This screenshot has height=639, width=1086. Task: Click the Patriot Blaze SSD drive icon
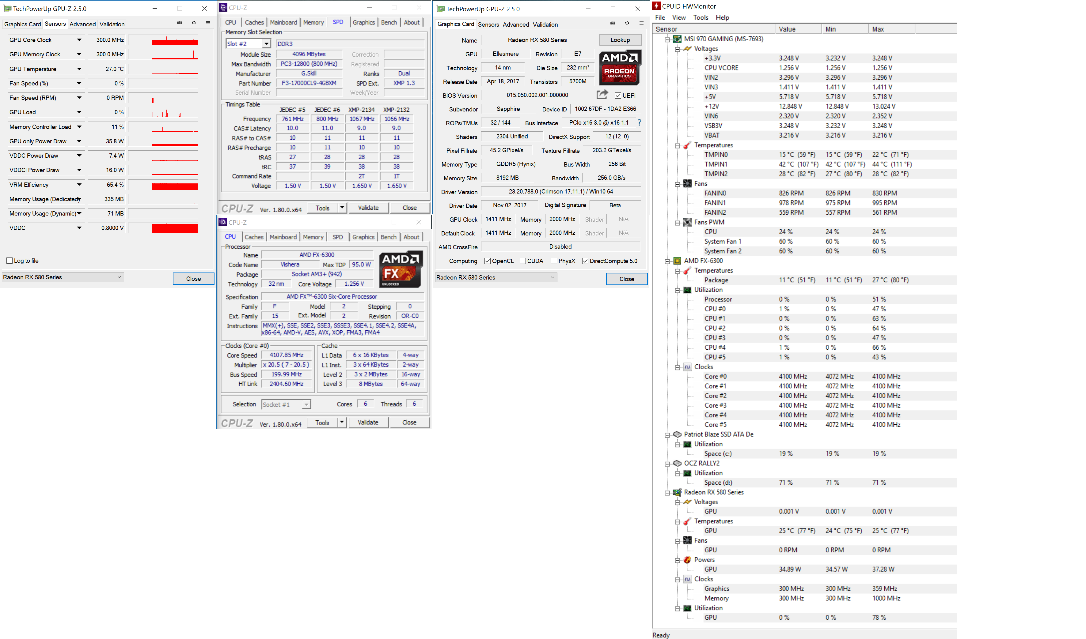(x=677, y=434)
